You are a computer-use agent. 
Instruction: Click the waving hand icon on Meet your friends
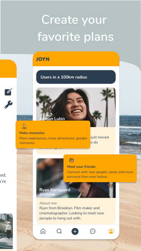pyautogui.click(x=71, y=160)
